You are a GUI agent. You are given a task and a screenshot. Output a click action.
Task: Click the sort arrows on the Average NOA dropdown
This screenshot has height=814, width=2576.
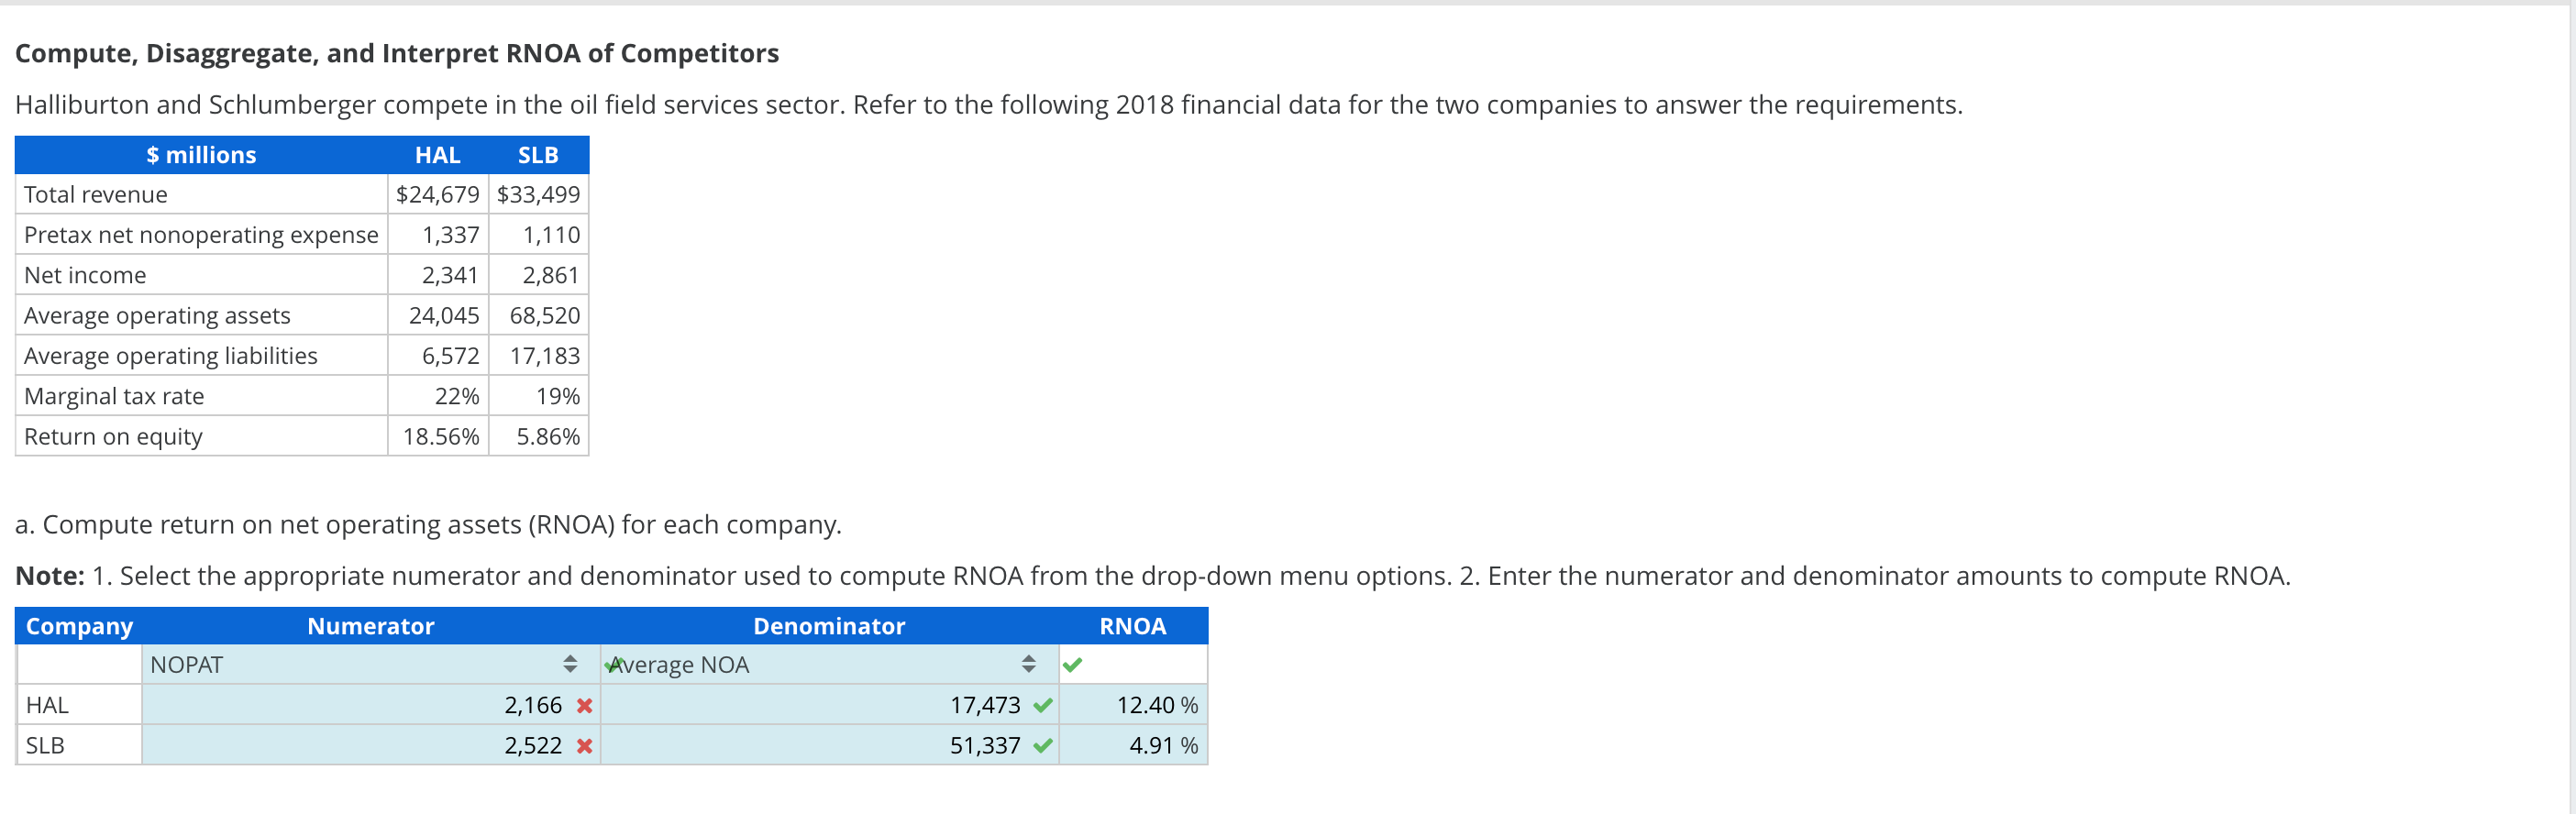tap(1028, 663)
